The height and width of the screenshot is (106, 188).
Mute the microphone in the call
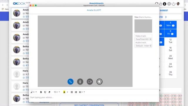80,82
